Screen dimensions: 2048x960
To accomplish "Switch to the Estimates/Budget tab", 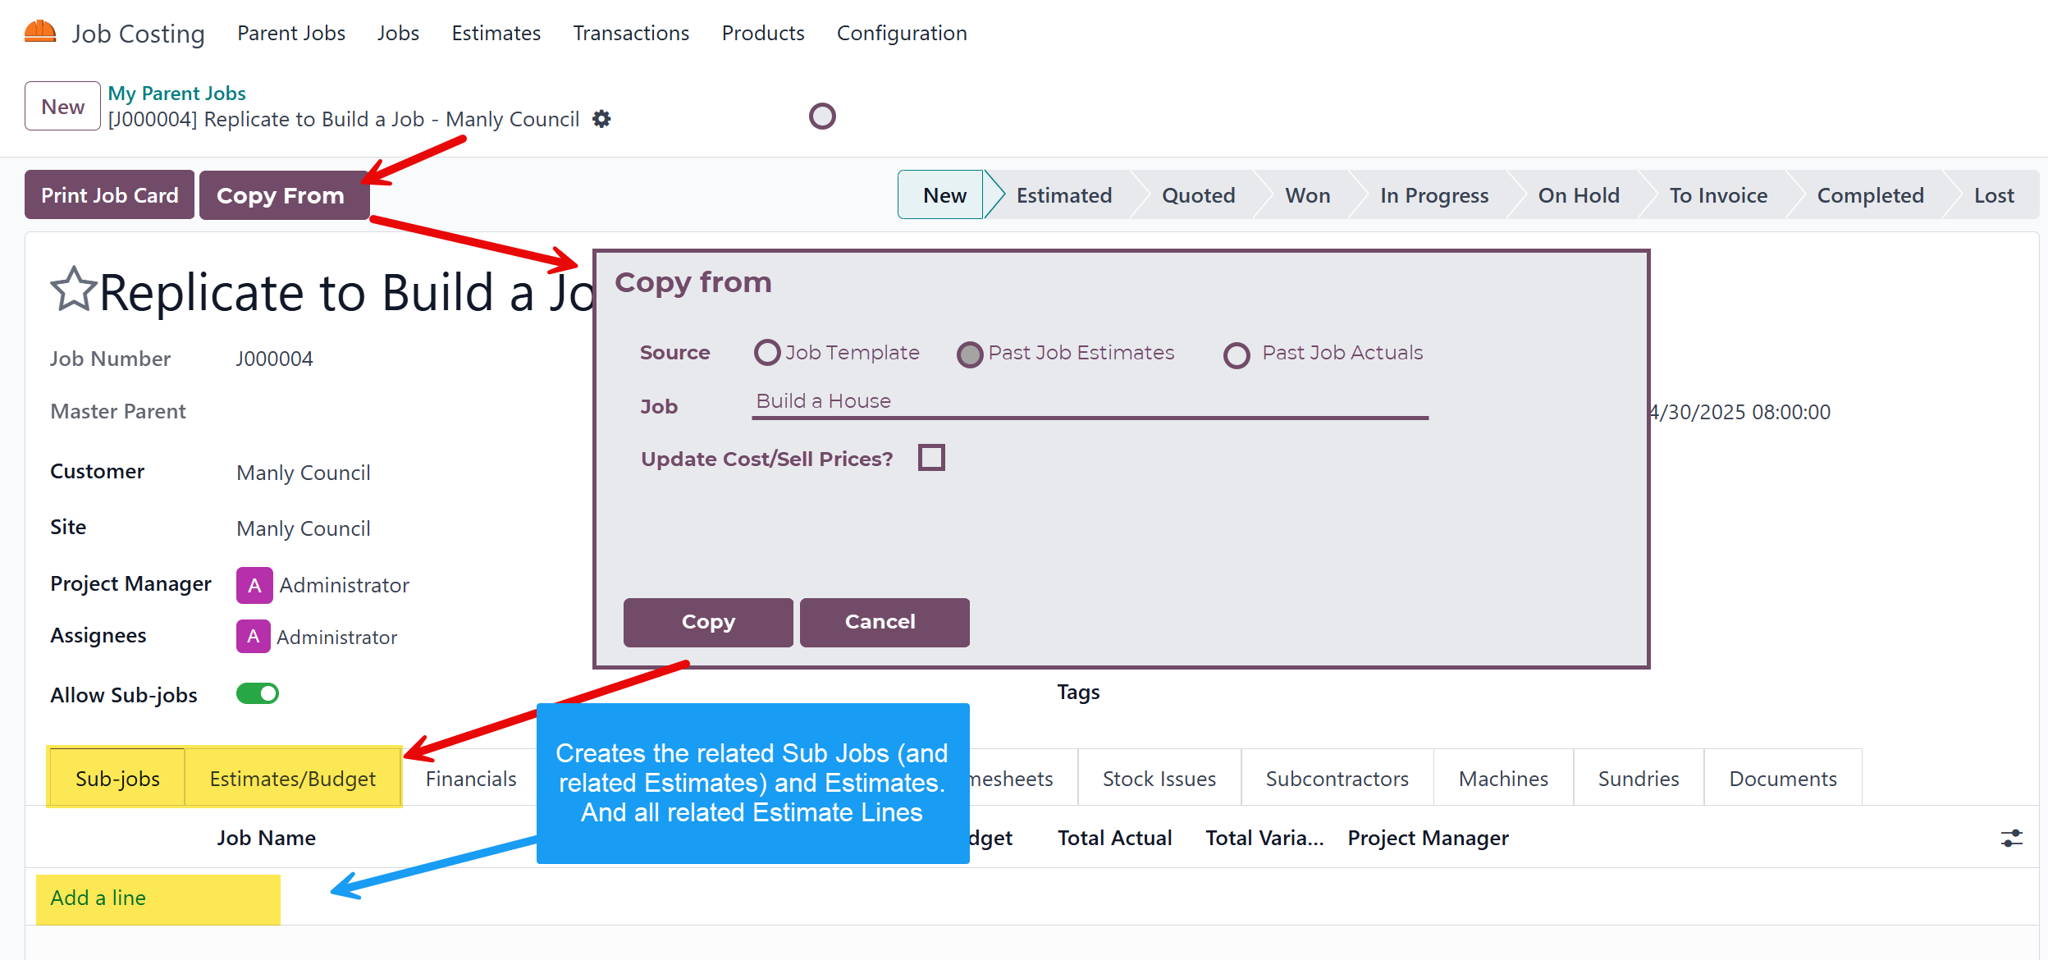I will point(292,779).
